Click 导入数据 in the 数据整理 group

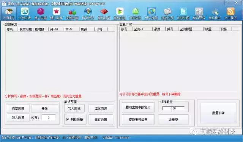74,108
